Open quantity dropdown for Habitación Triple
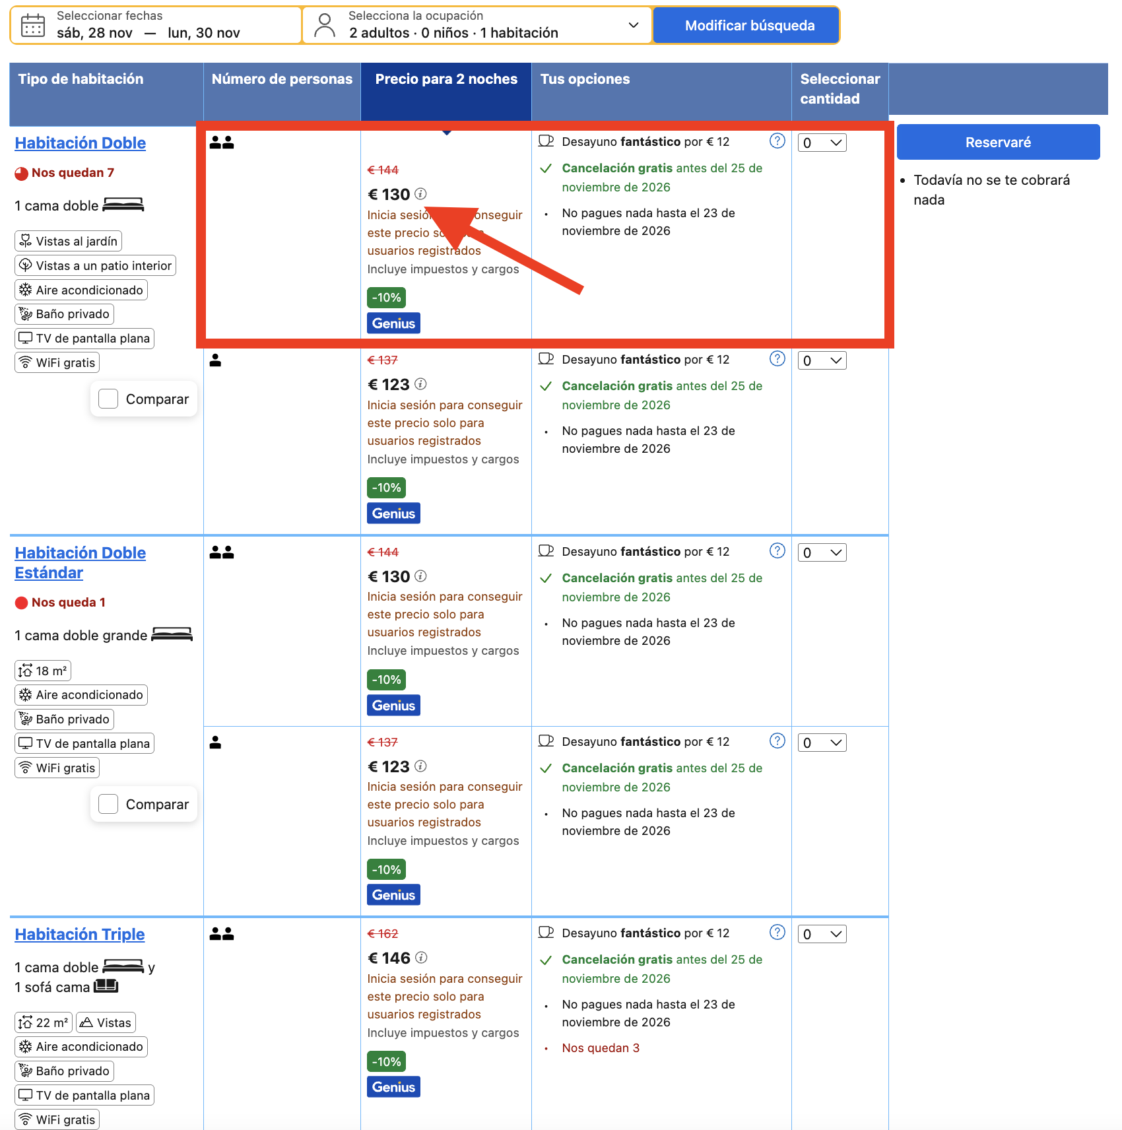Viewport: 1122px width, 1130px height. coord(822,934)
